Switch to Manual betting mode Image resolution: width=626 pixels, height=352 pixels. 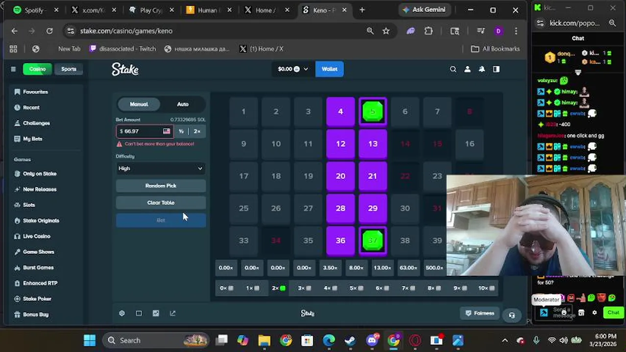(x=139, y=104)
